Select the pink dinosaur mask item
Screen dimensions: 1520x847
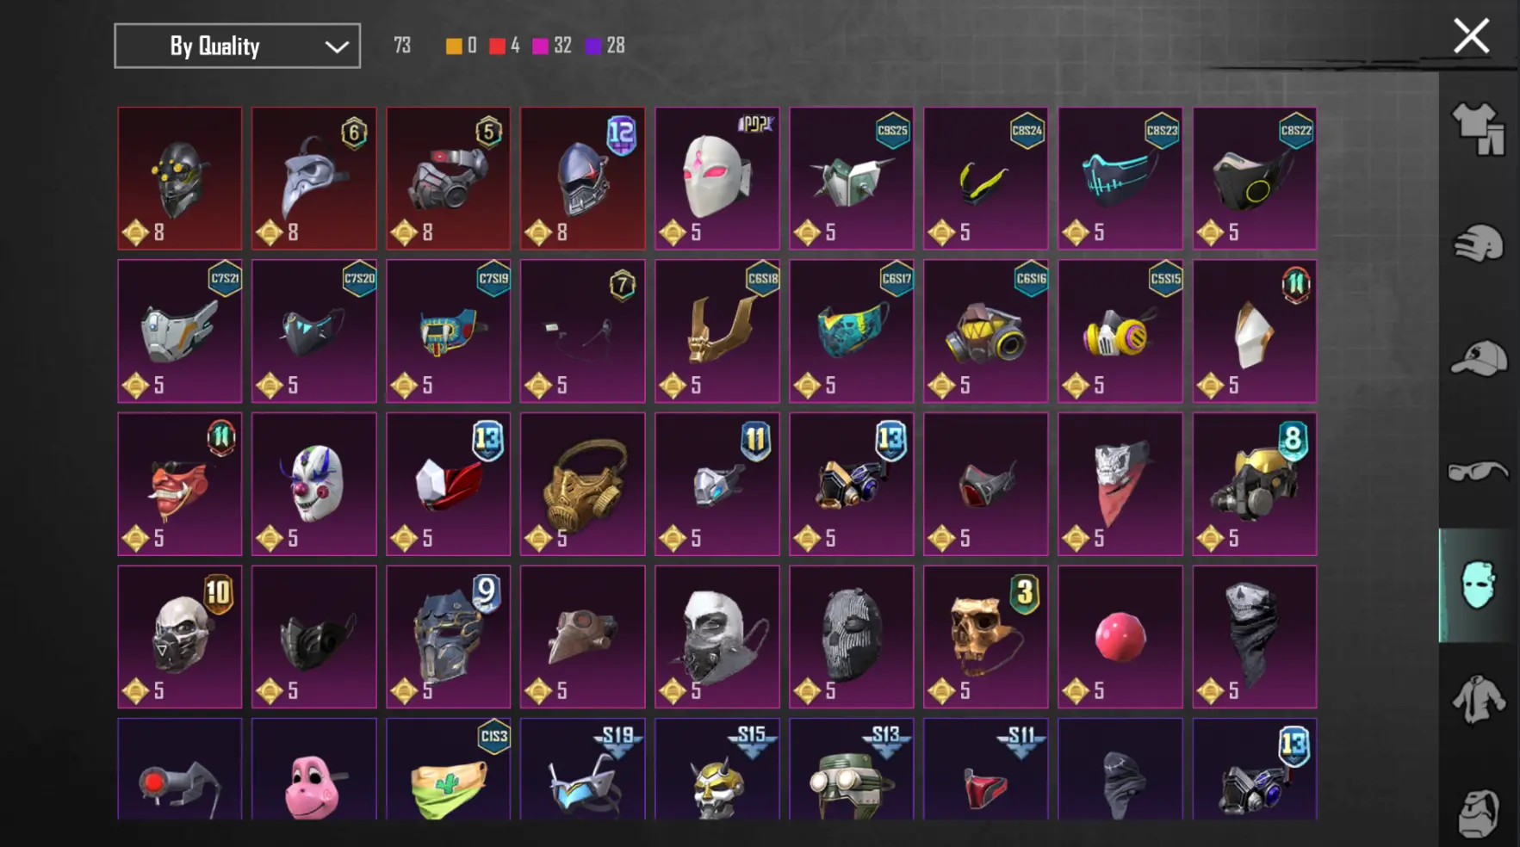(x=313, y=769)
